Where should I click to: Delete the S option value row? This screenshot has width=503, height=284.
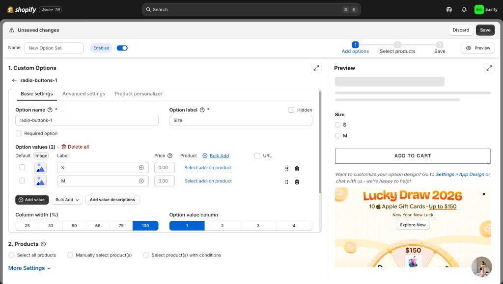[297, 168]
